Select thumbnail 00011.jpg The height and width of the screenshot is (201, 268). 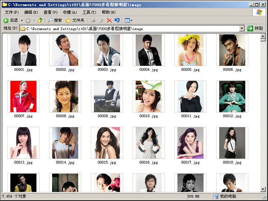190,96
